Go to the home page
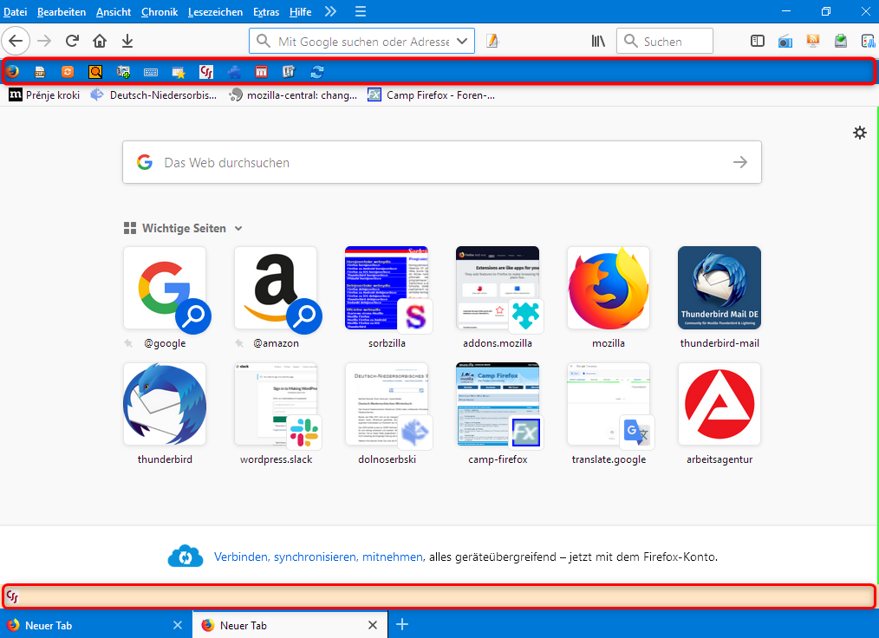This screenshot has width=879, height=638. click(x=100, y=41)
